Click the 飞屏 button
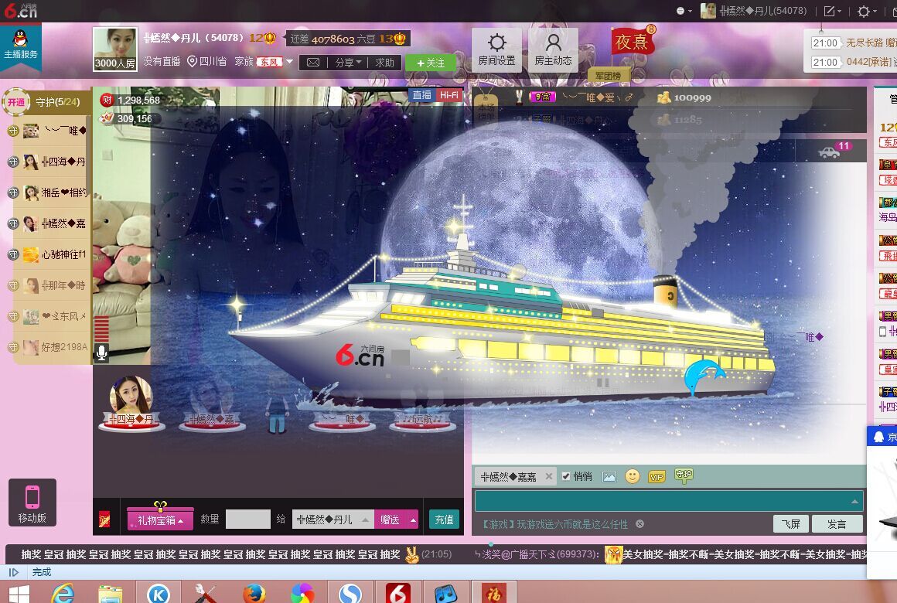Viewport: 897px width, 603px height. coord(790,523)
